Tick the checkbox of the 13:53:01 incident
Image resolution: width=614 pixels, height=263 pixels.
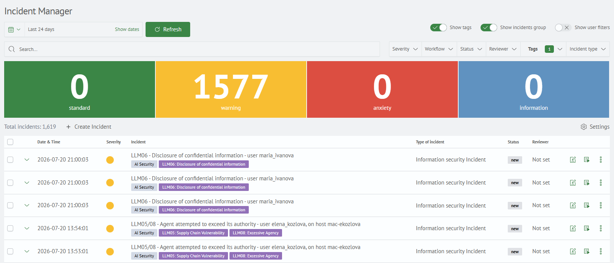10,251
